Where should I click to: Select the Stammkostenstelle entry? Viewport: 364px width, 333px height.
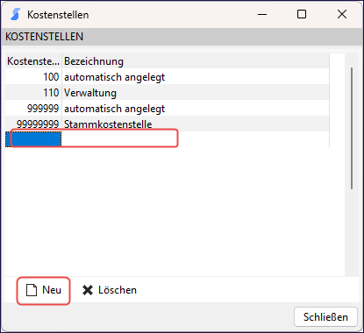108,124
